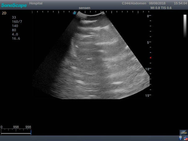188x141 pixels.
Task: Click the cine start frame '0' label
Action: (x=2, y=127)
